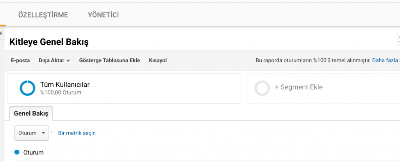
Task: Select the Genel Bakış tab
Action: pyautogui.click(x=31, y=114)
